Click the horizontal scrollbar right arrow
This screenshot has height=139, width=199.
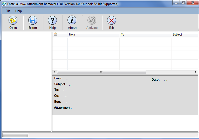click(x=196, y=72)
